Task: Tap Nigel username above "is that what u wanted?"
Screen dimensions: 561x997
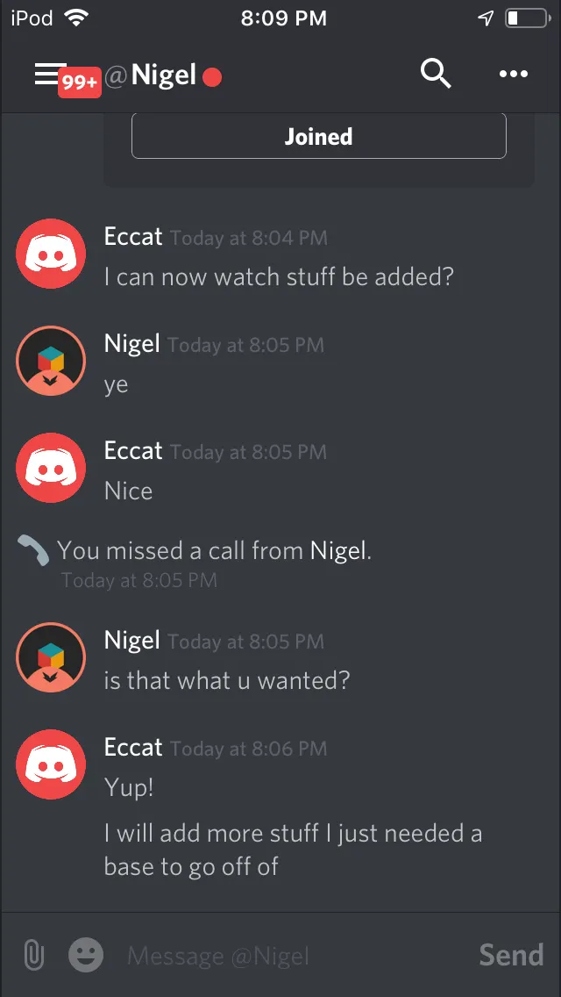Action: pos(132,641)
